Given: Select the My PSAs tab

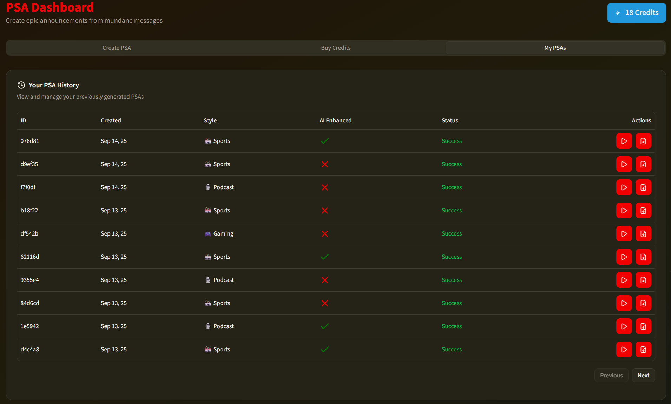Looking at the screenshot, I should pos(555,48).
